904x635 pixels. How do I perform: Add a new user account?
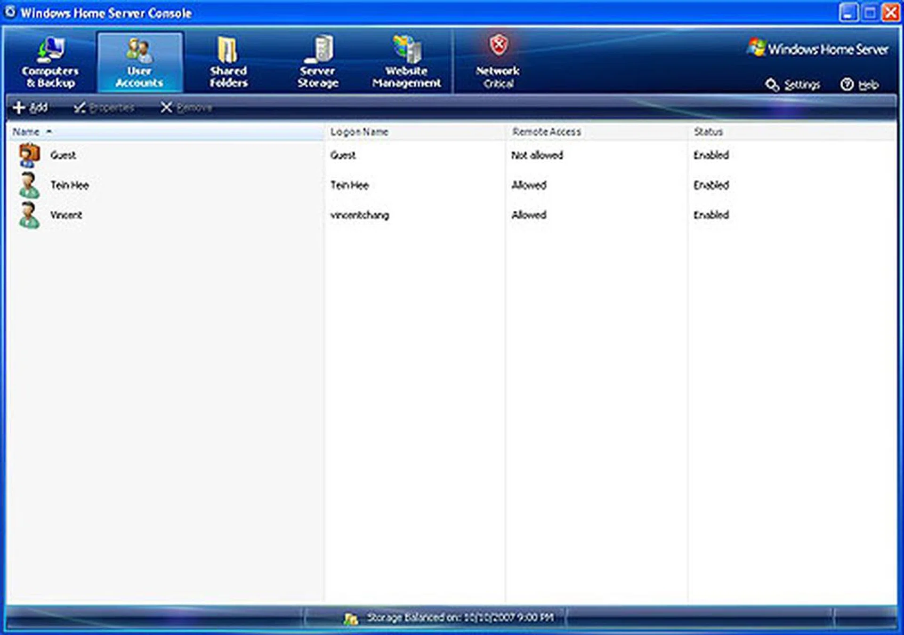tap(31, 107)
